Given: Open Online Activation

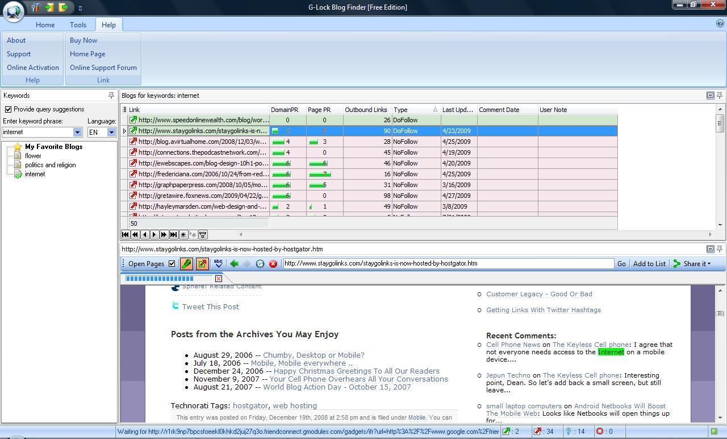Looking at the screenshot, I should pyautogui.click(x=33, y=68).
